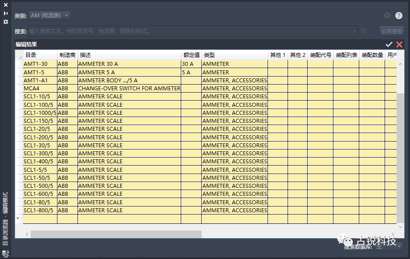
Task: Select the AMT1-5 catalog cell
Action: [40, 73]
